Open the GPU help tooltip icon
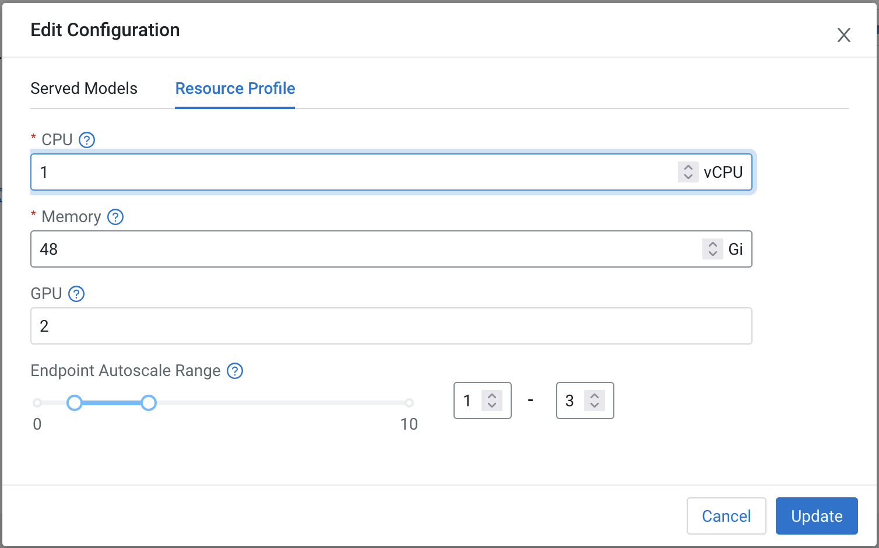The image size is (879, 548). coord(76,294)
